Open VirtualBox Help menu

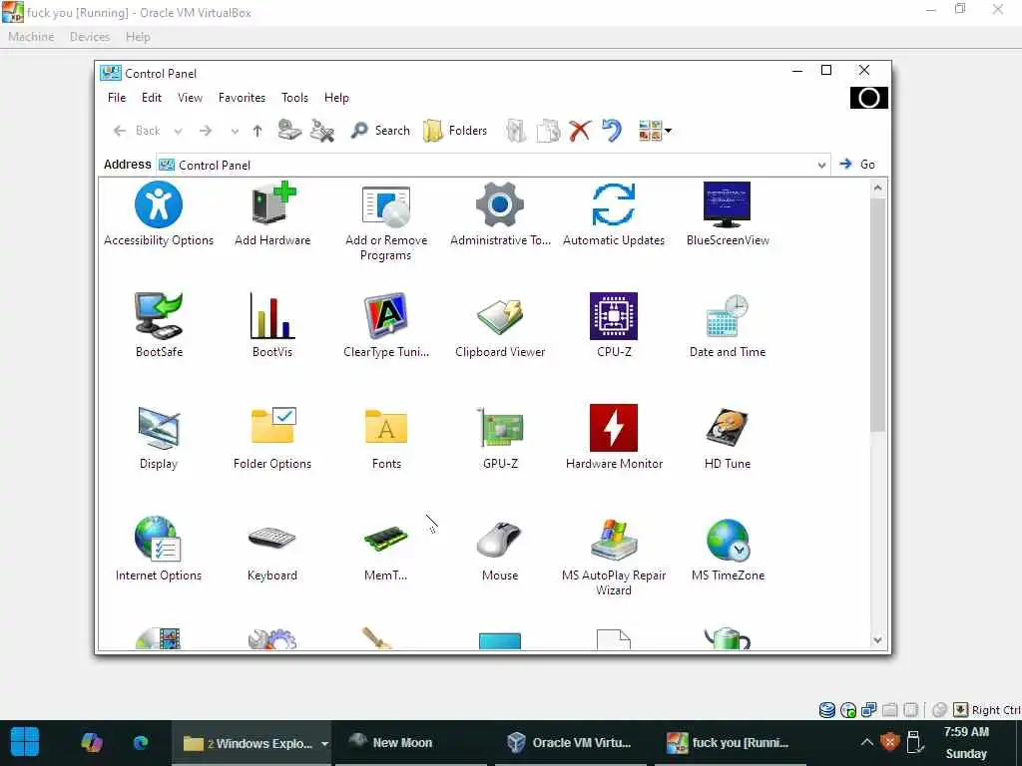(x=138, y=37)
